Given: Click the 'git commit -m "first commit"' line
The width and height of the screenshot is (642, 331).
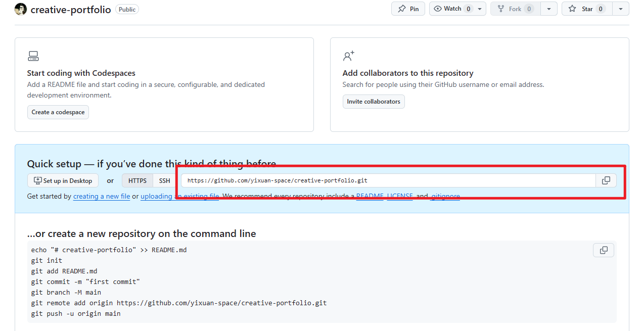Looking at the screenshot, I should [x=85, y=281].
